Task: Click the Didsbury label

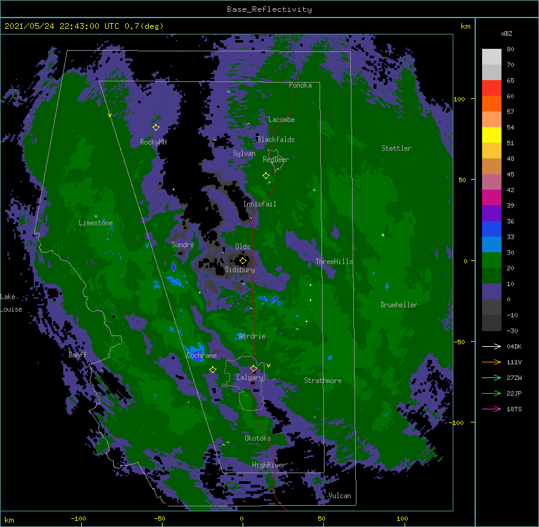Action: click(240, 270)
